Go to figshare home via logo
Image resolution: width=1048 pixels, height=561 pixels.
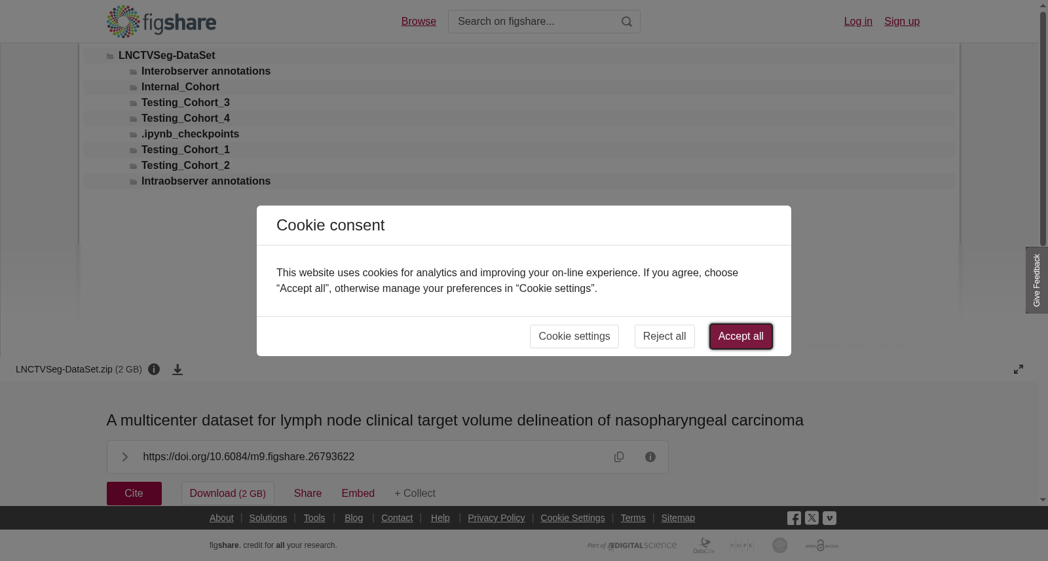[x=161, y=22]
